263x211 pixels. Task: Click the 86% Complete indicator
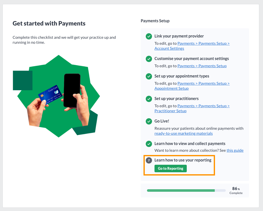click(236, 190)
